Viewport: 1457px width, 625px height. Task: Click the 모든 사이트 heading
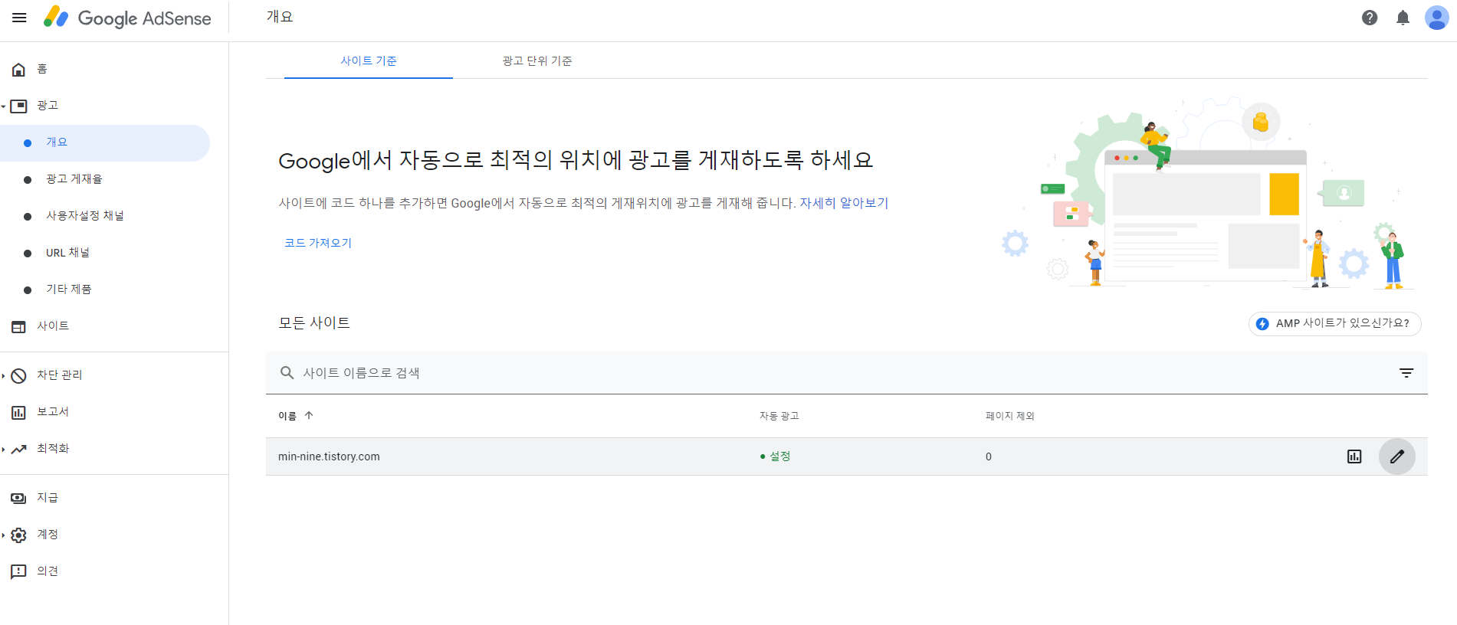[314, 323]
